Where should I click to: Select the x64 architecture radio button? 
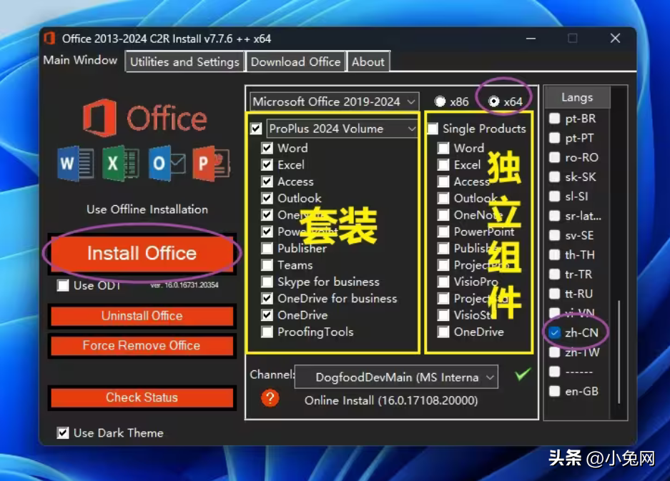coord(494,101)
